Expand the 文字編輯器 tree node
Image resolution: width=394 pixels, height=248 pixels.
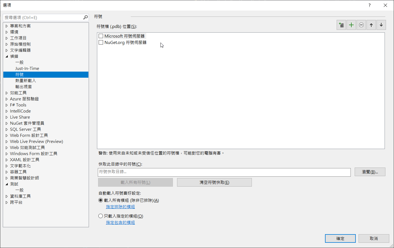click(x=7, y=50)
